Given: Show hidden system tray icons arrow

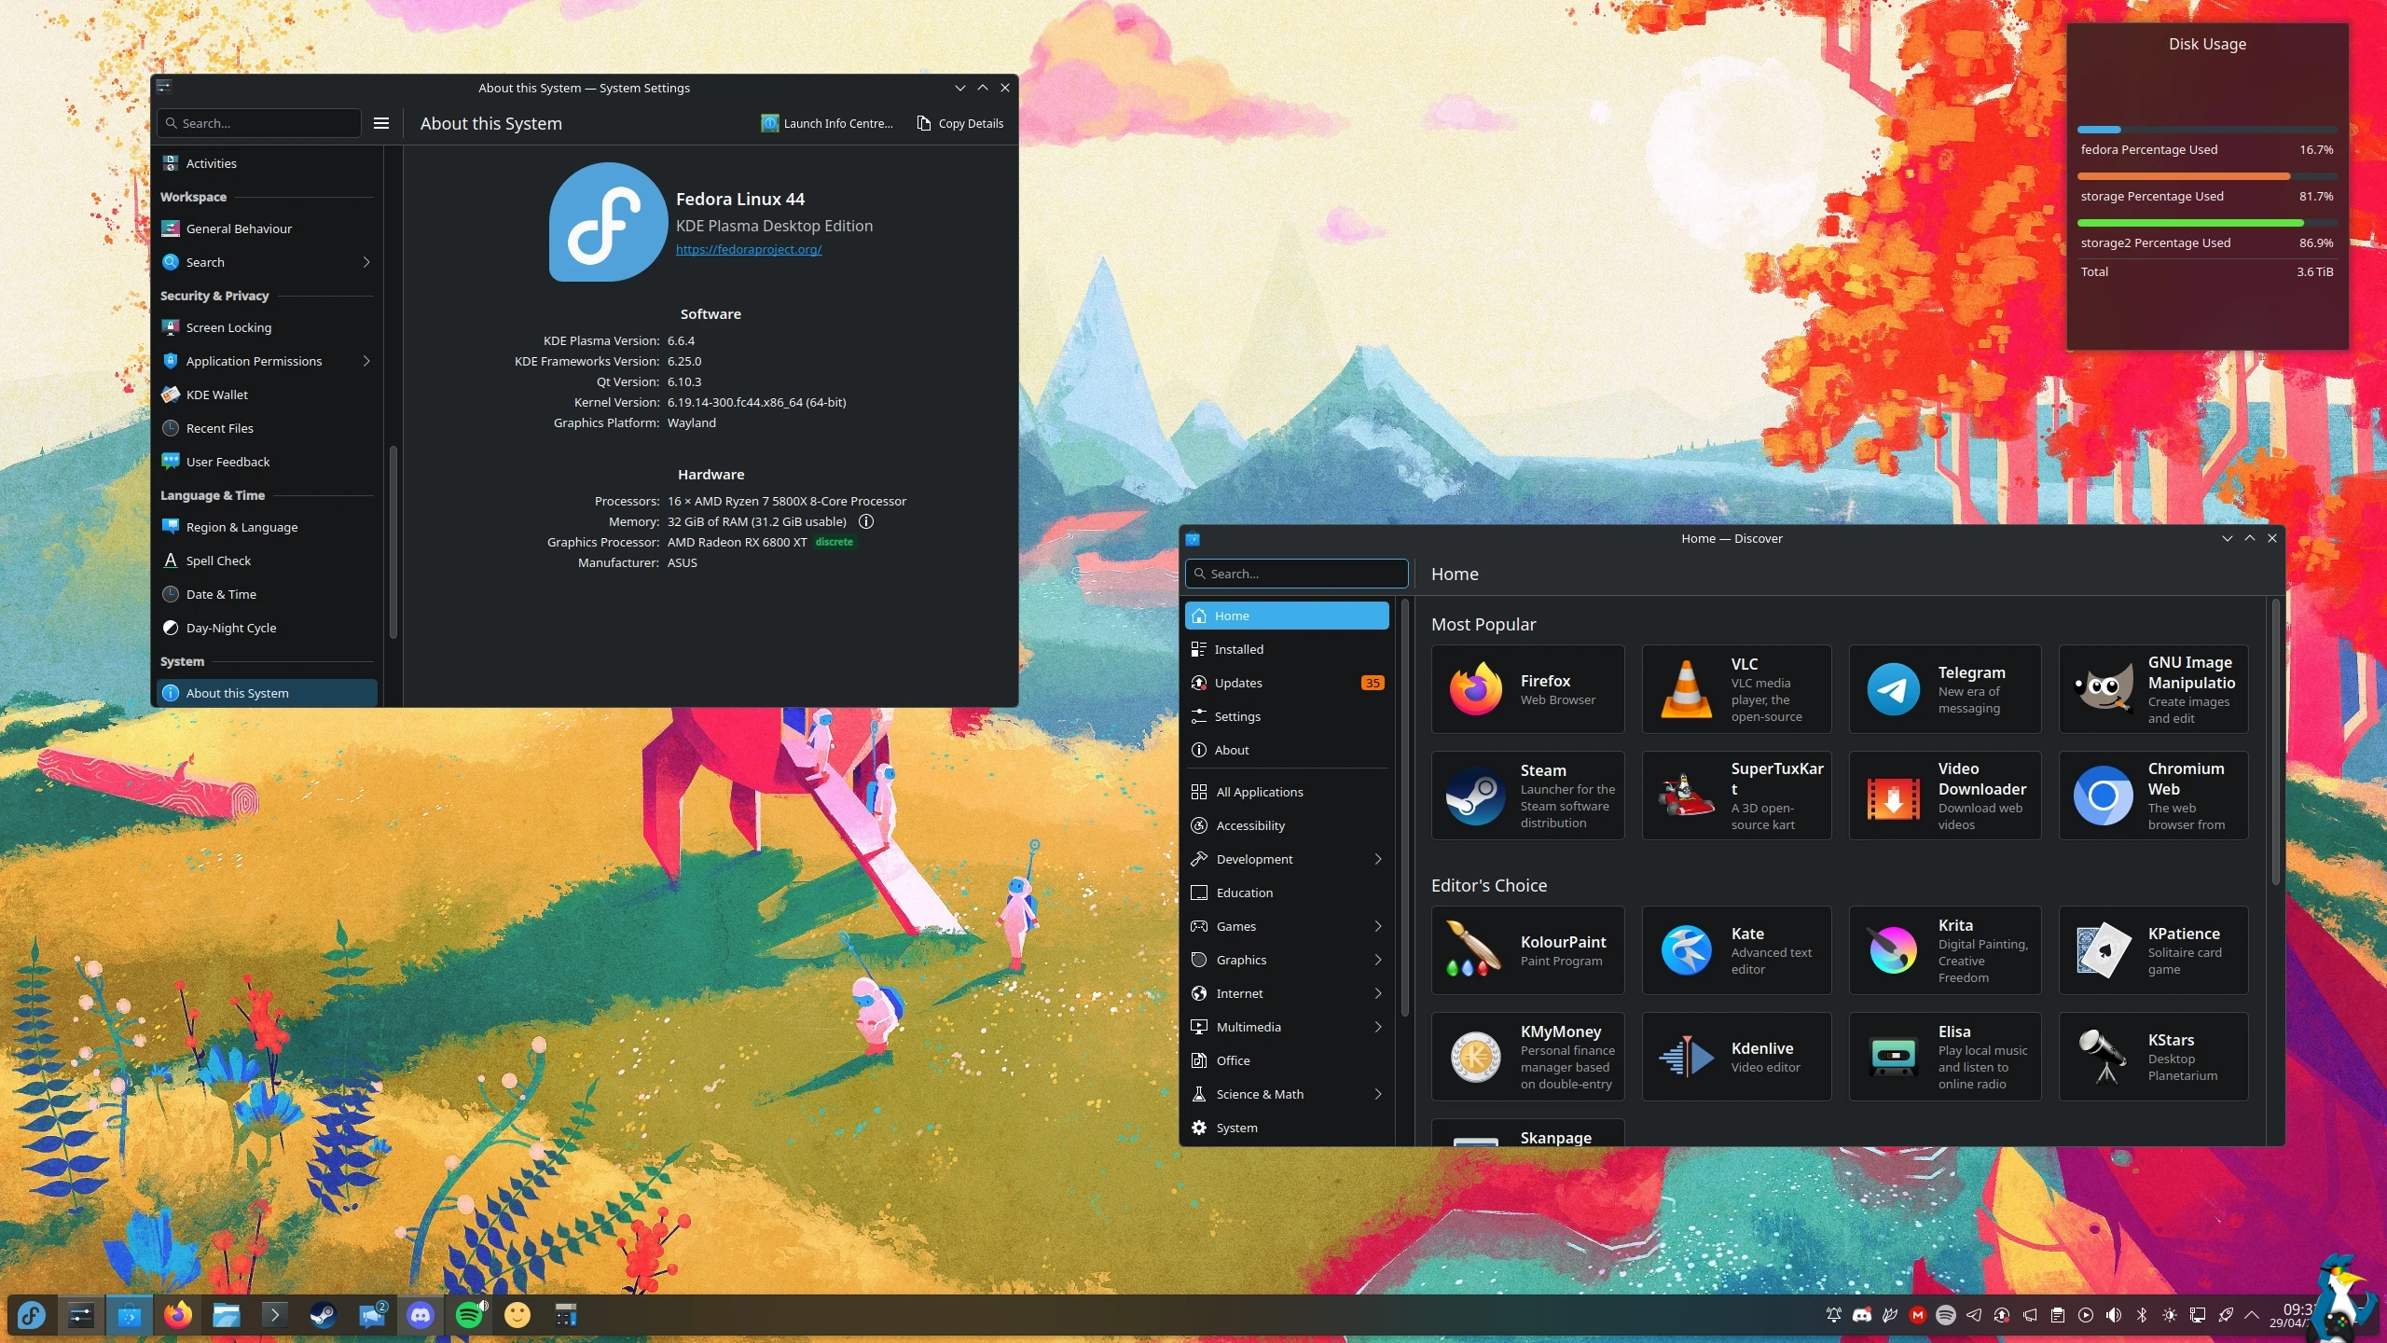Looking at the screenshot, I should coord(2252,1315).
